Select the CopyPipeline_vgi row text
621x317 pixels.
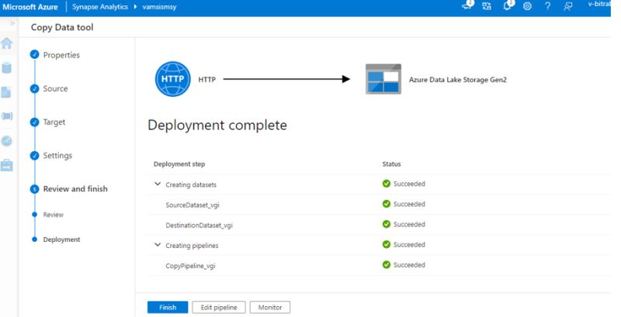[190, 266]
